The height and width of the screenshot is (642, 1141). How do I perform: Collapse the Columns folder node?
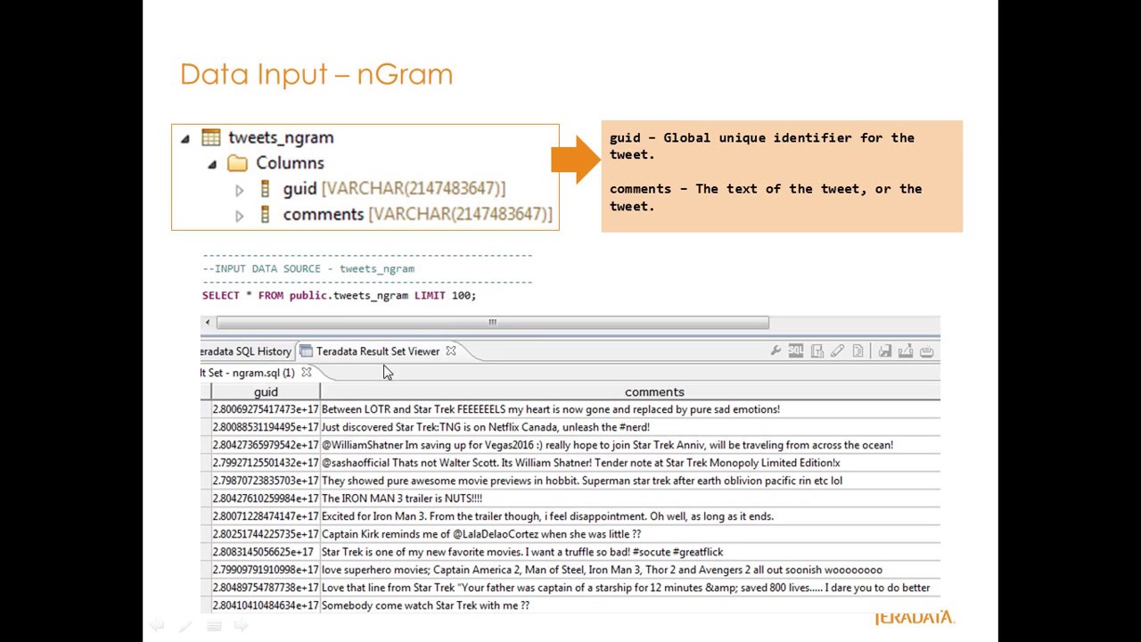pos(212,164)
